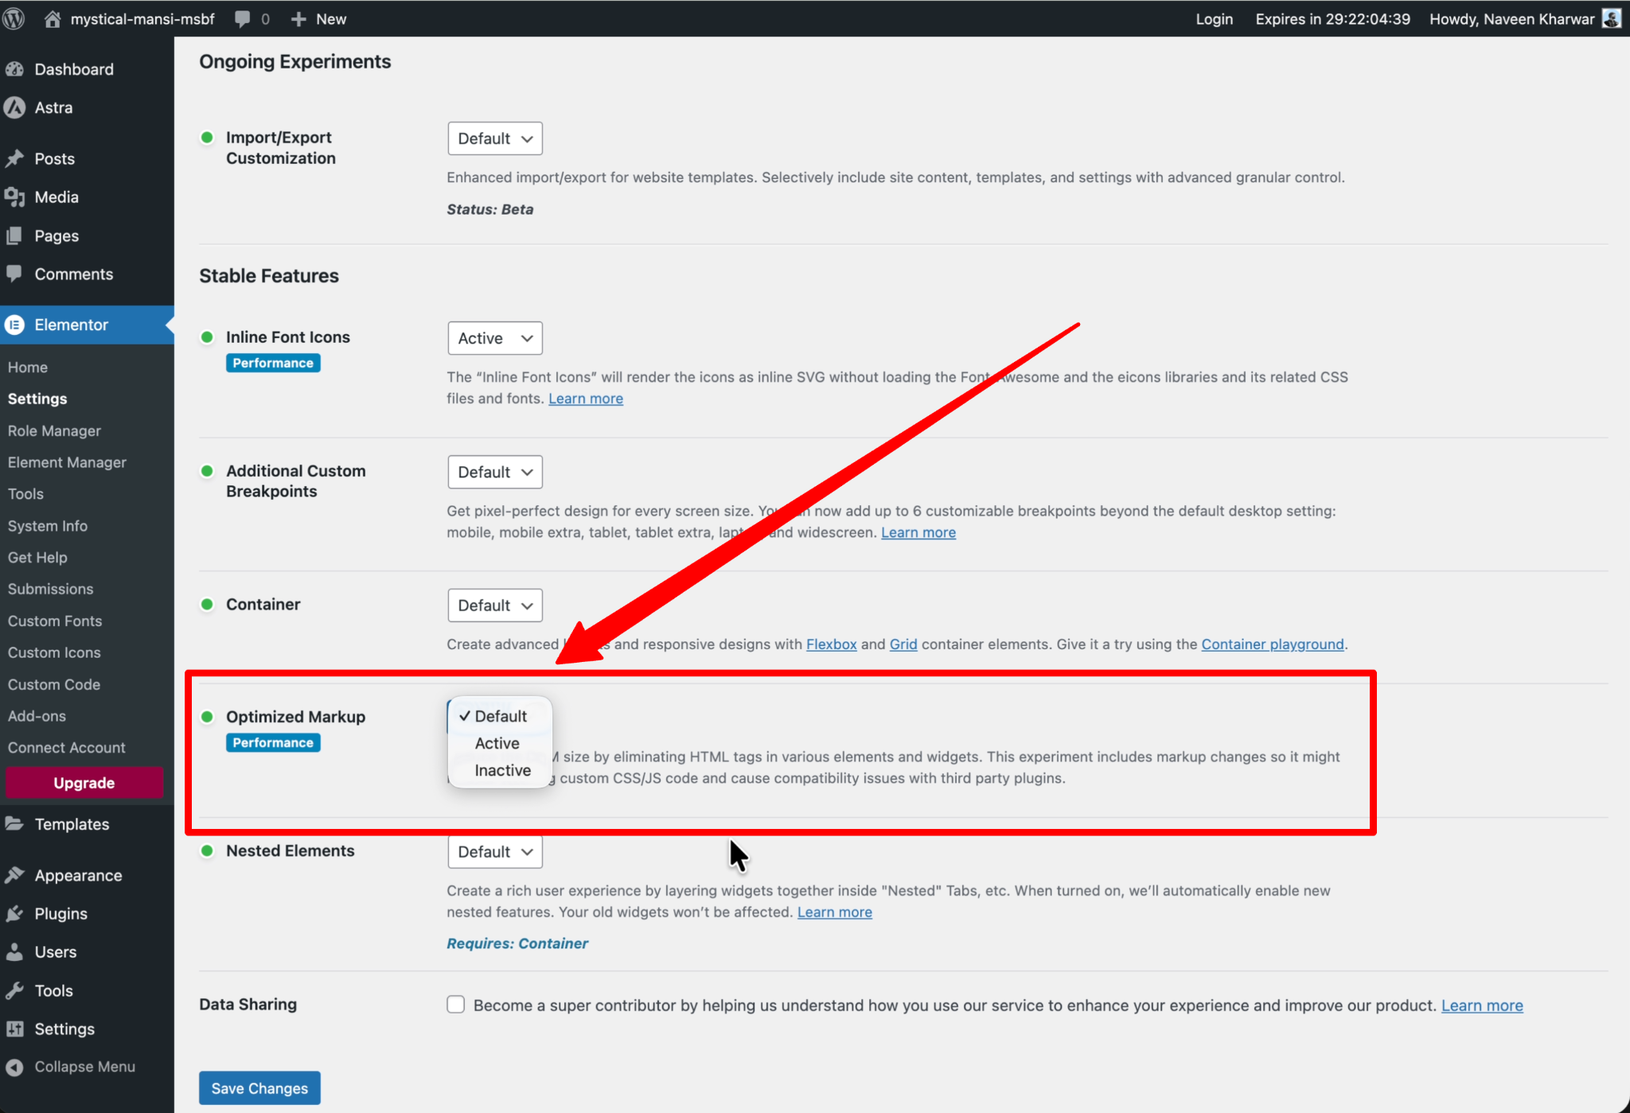Click the Save Changes button

(259, 1088)
